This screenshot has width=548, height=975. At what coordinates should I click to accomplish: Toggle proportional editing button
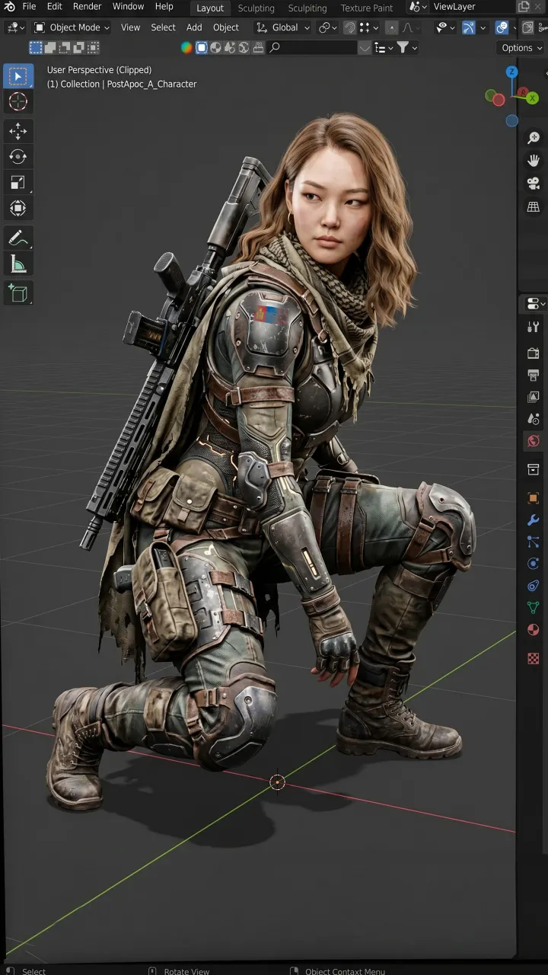[391, 27]
